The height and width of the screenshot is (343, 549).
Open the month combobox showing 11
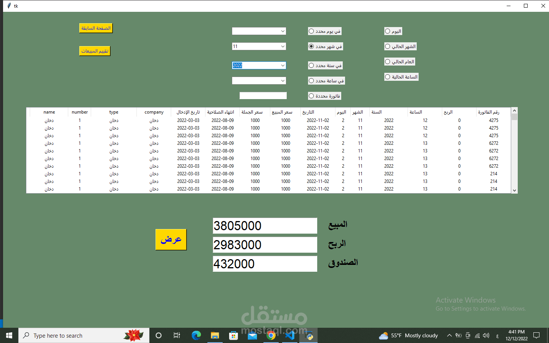259,46
